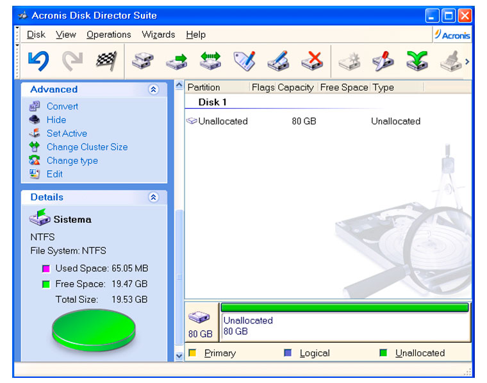The width and height of the screenshot is (487, 383).
Task: Click the Flags column header
Action: (263, 88)
